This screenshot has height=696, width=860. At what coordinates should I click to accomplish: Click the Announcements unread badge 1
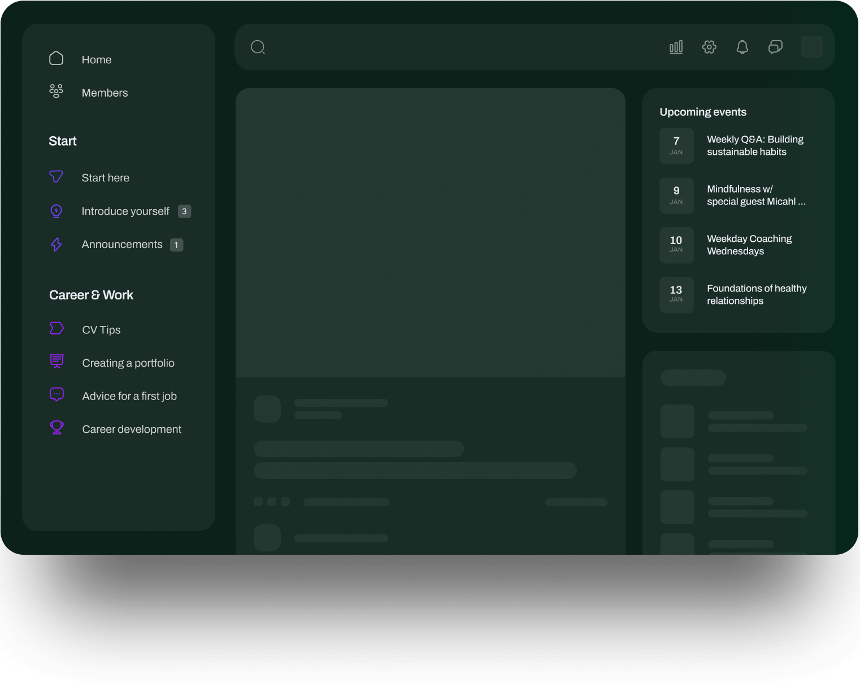[176, 245]
